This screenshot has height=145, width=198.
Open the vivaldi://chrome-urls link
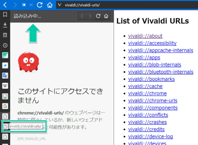point(153,101)
